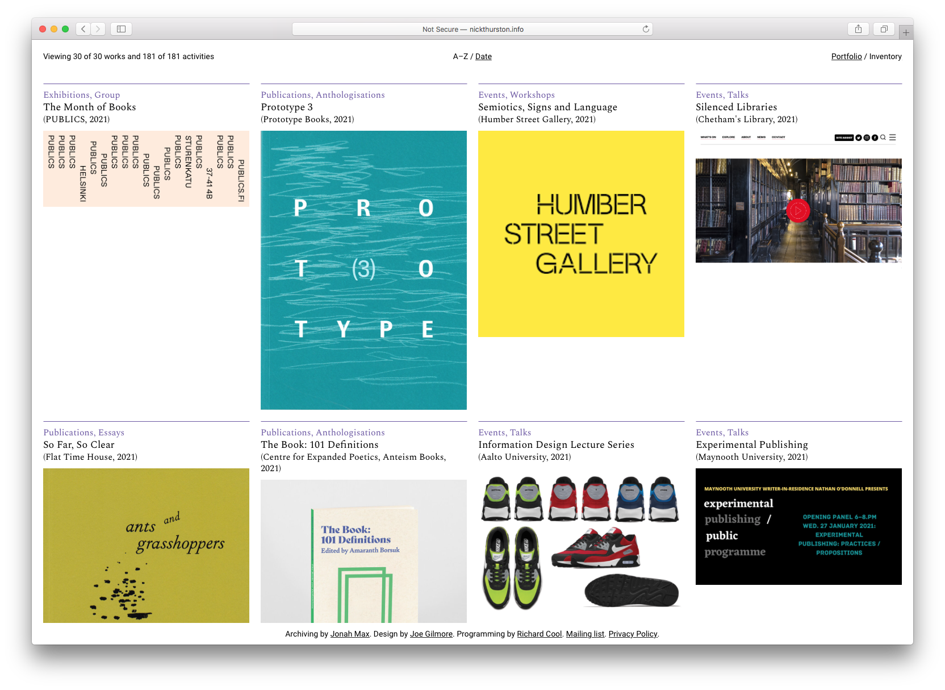The height and width of the screenshot is (690, 945).
Task: Open a new tab with plus icon
Action: click(906, 33)
